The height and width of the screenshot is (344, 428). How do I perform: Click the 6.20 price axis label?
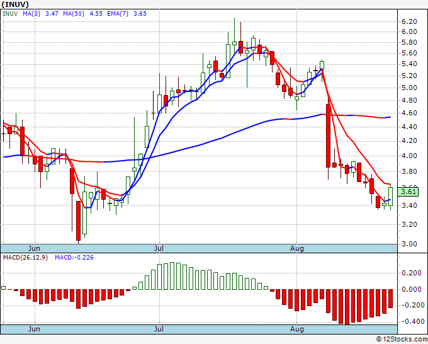(409, 21)
